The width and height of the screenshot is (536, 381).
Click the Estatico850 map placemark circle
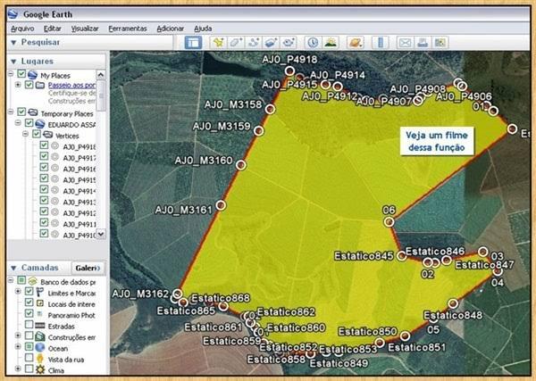[380, 342]
